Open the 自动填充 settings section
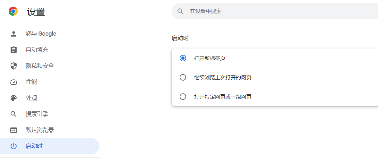 37,50
